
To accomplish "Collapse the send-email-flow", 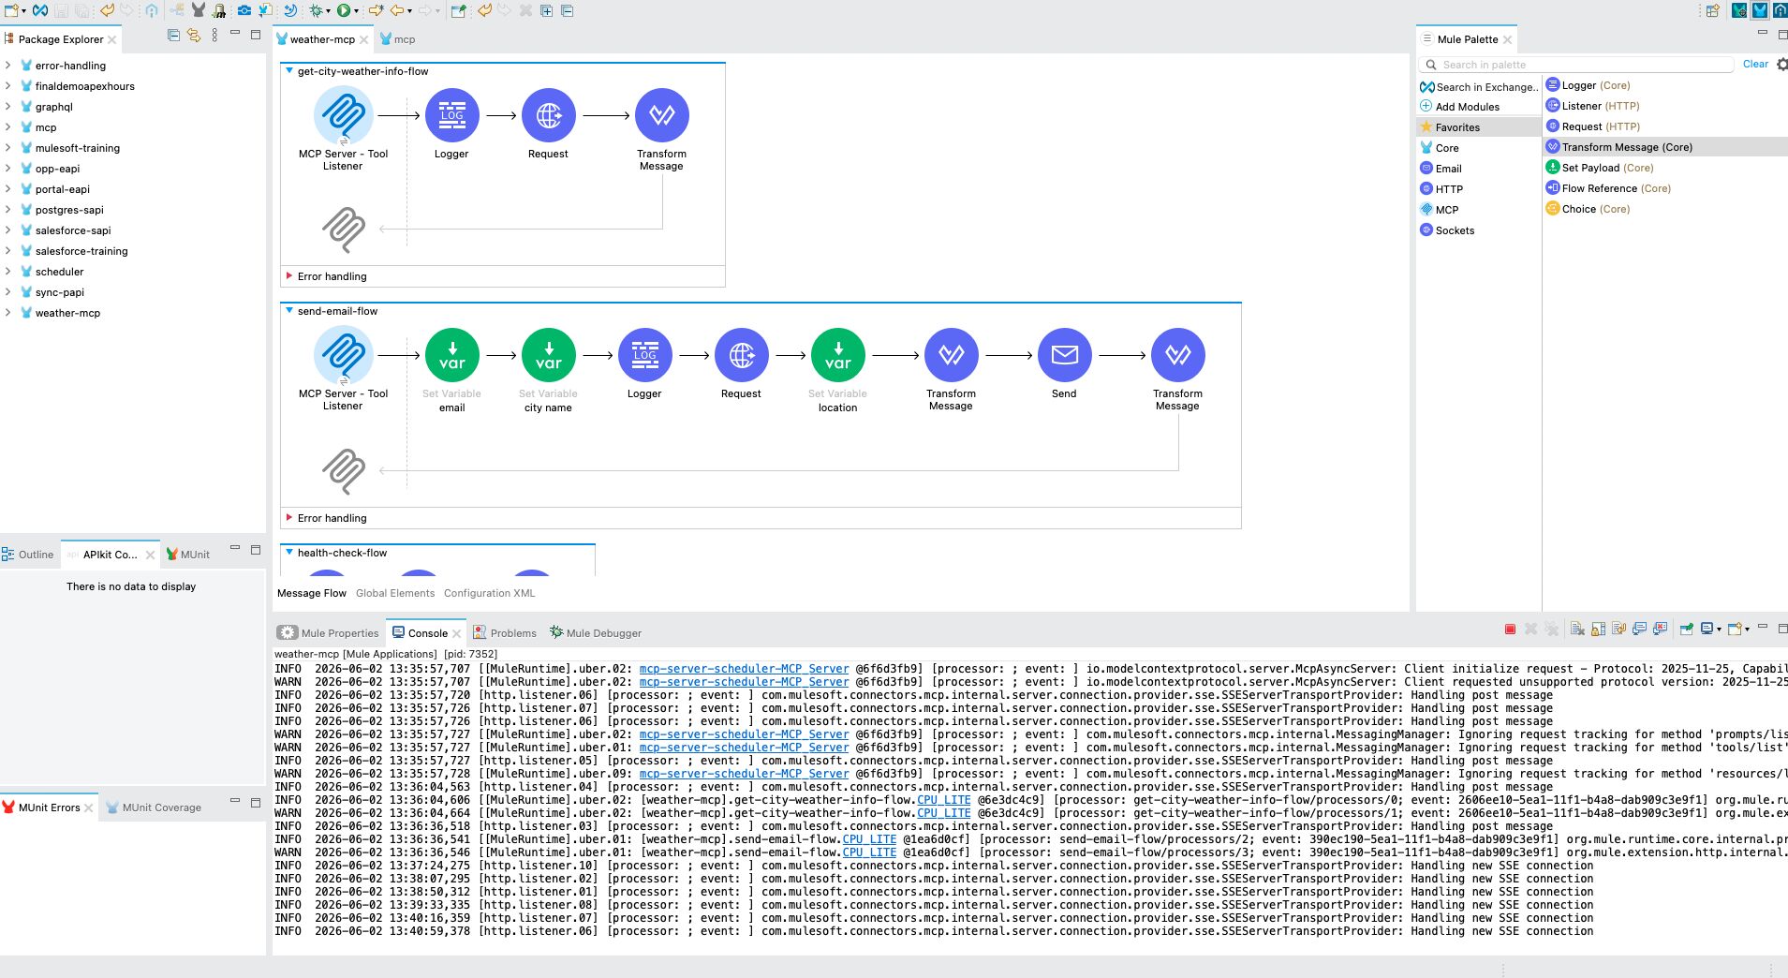I will tap(289, 311).
